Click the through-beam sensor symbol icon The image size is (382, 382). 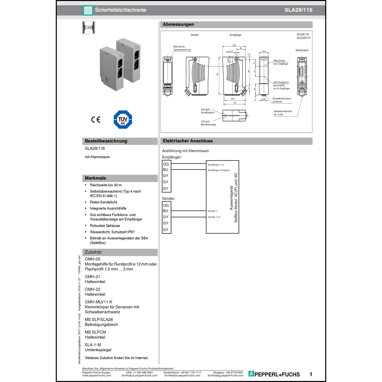[x=89, y=28]
